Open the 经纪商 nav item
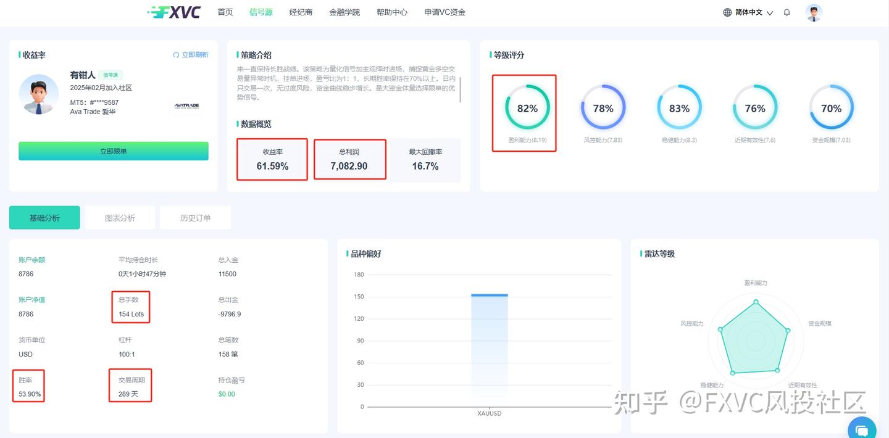The height and width of the screenshot is (438, 889). tap(301, 12)
